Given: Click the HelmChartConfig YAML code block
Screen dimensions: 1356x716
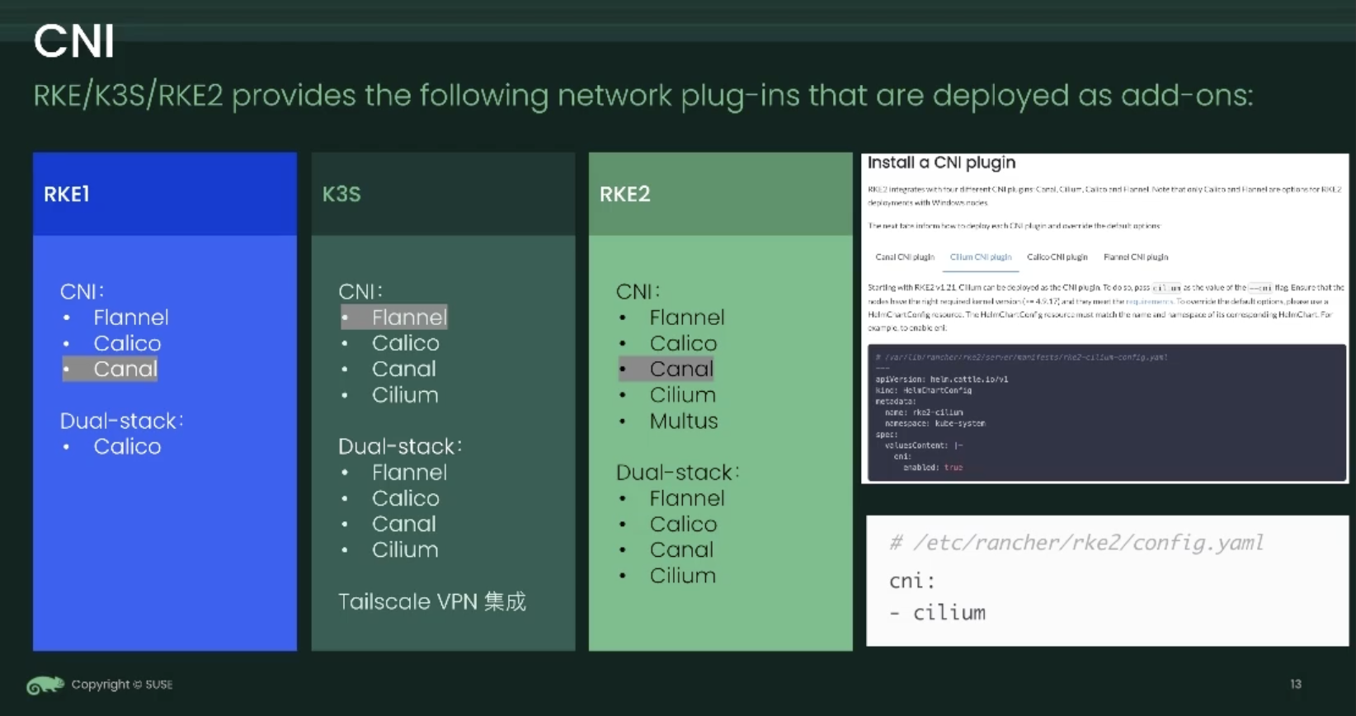Looking at the screenshot, I should click(1105, 412).
